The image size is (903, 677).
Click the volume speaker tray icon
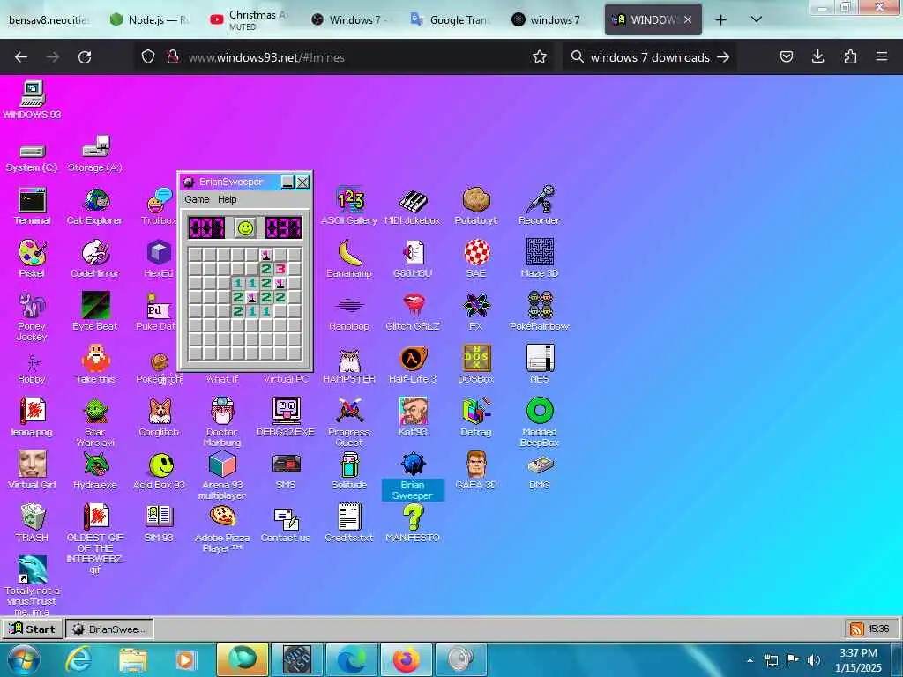pos(813,660)
